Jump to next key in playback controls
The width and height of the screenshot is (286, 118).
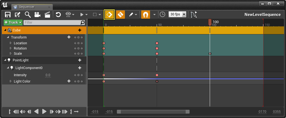pos(58,112)
